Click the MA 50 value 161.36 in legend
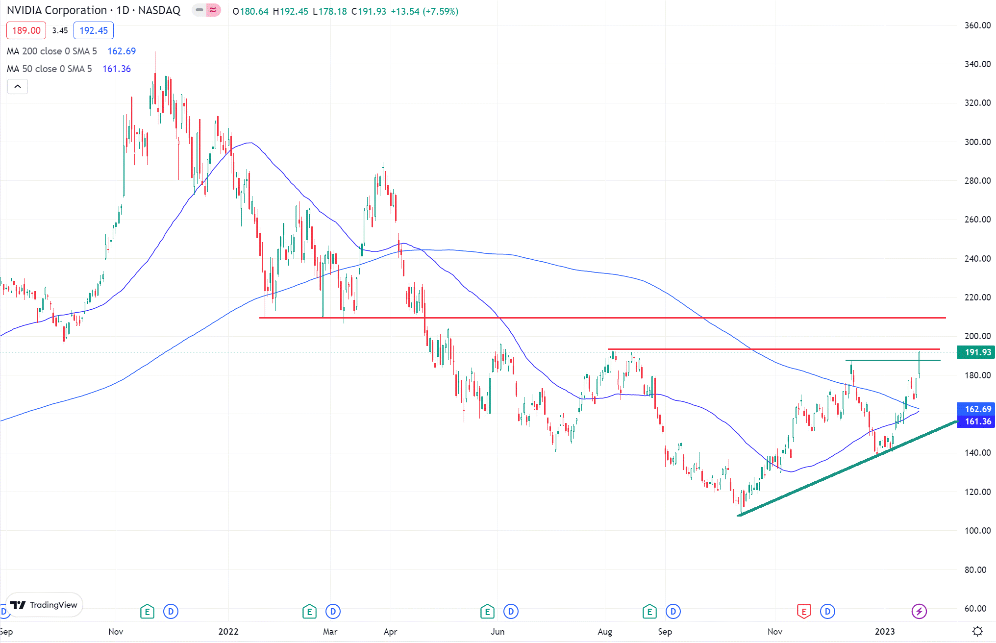This screenshot has height=643, width=996. coord(117,69)
